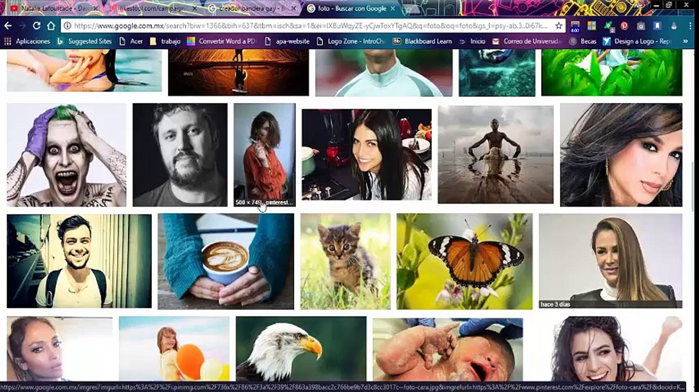699x392 pixels.
Task: Open the Blackboard Learn bookmark
Action: pyautogui.click(x=422, y=41)
